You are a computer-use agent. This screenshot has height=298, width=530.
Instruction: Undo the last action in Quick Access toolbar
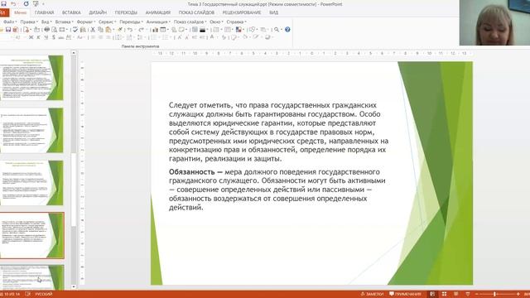(x=13, y=3)
